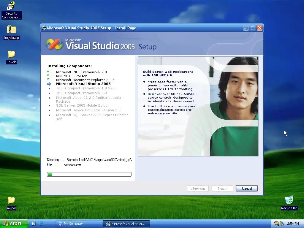This screenshot has width=304, height=228.
Task: Click the disabled Previous button
Action: click(198, 189)
